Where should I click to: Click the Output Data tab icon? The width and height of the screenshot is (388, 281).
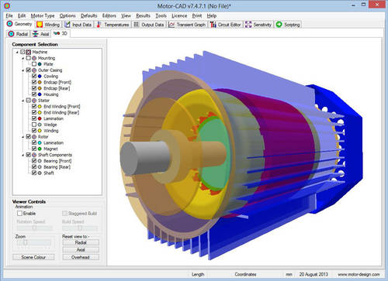(137, 25)
